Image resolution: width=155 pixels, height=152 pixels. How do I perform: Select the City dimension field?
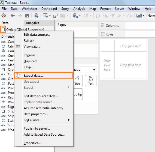(11, 46)
